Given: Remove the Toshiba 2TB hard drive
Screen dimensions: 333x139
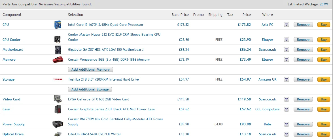Looking at the screenshot, I should tap(303, 79).
